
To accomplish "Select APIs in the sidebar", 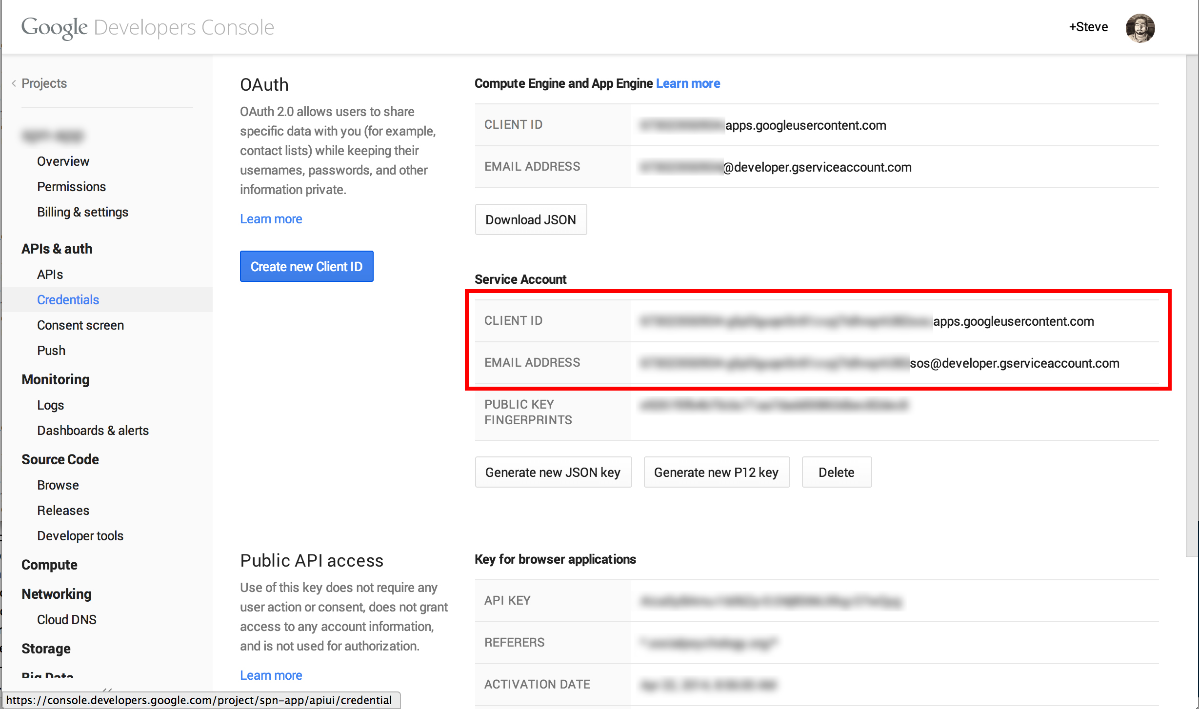I will click(50, 275).
